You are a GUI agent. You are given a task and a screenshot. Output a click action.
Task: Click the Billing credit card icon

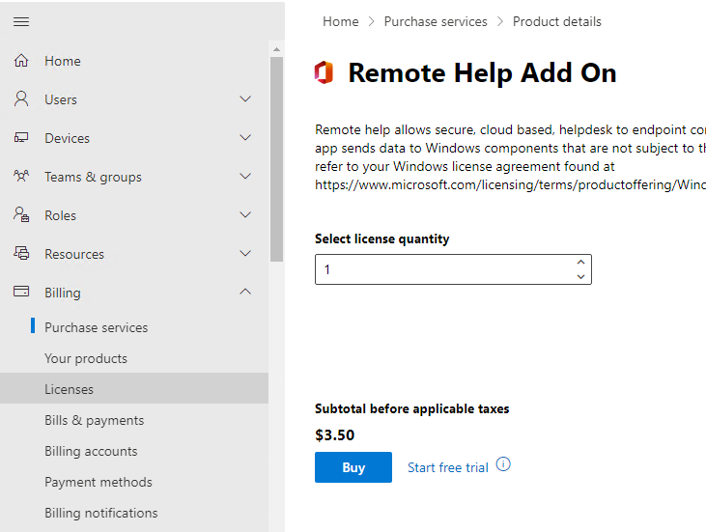(x=21, y=292)
